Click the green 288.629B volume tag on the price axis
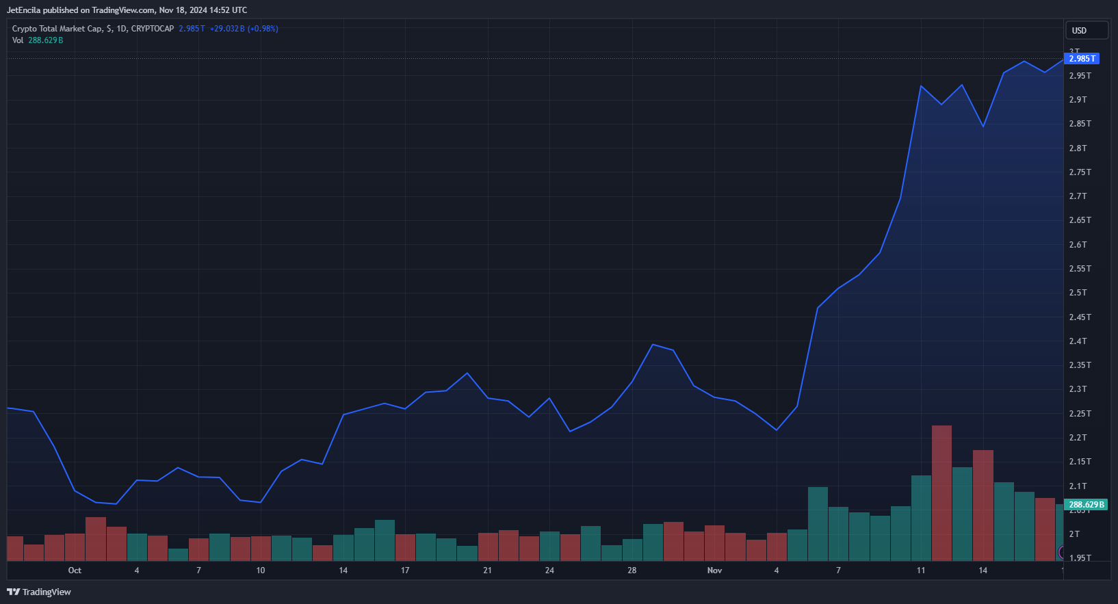Viewport: 1118px width, 604px height. [1086, 505]
